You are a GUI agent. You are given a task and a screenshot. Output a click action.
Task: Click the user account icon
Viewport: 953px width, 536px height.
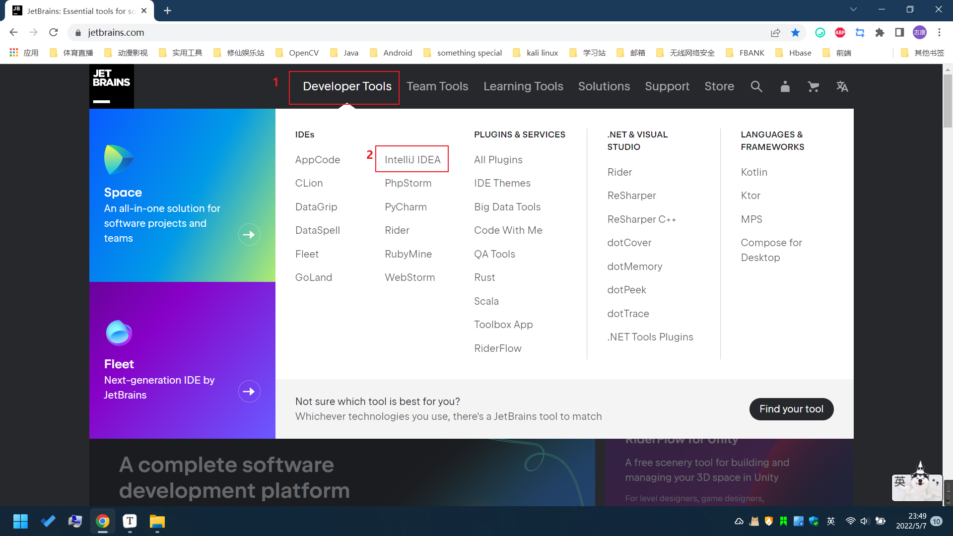click(x=785, y=86)
